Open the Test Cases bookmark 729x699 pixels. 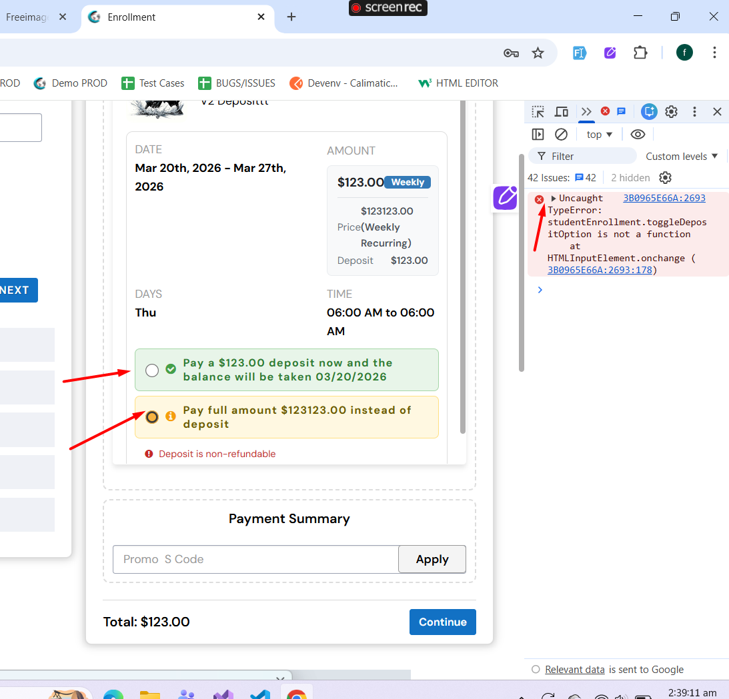(x=153, y=83)
